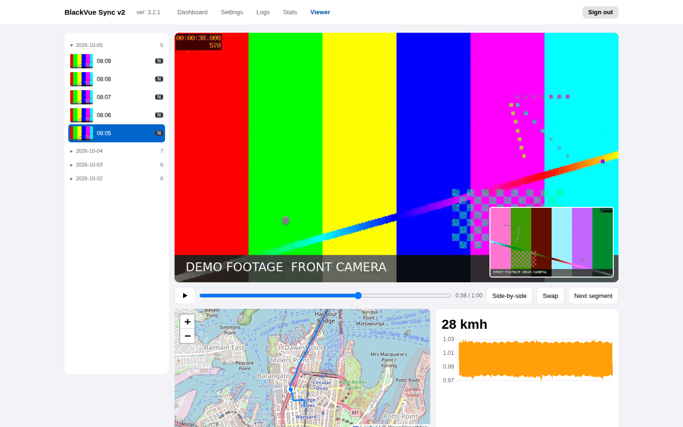
Task: Select the 08:07 recording time label
Action: tap(104, 97)
